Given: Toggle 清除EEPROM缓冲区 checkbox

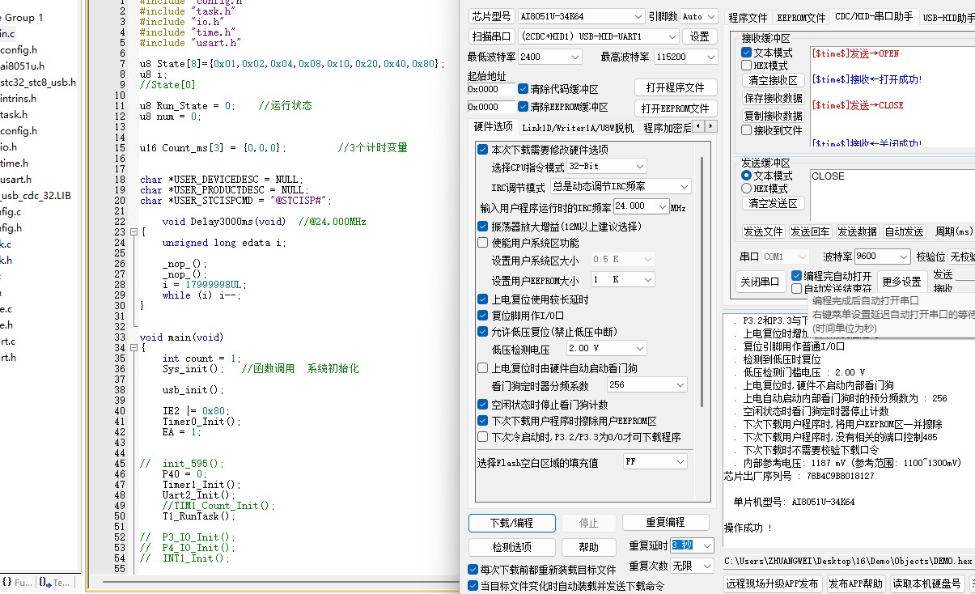Looking at the screenshot, I should 524,107.
